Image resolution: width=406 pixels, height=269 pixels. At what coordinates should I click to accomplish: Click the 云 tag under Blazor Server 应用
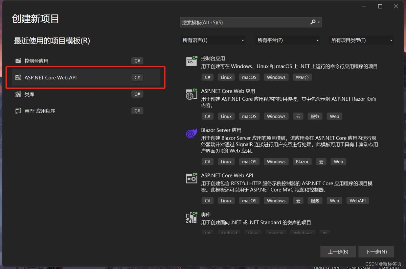pyautogui.click(x=321, y=162)
